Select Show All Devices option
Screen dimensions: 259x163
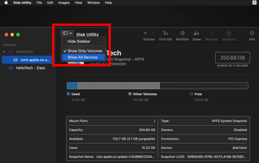pyautogui.click(x=84, y=57)
